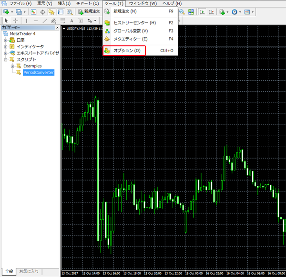
Task: Open the new chart dropdown arrow
Action: [12, 12]
